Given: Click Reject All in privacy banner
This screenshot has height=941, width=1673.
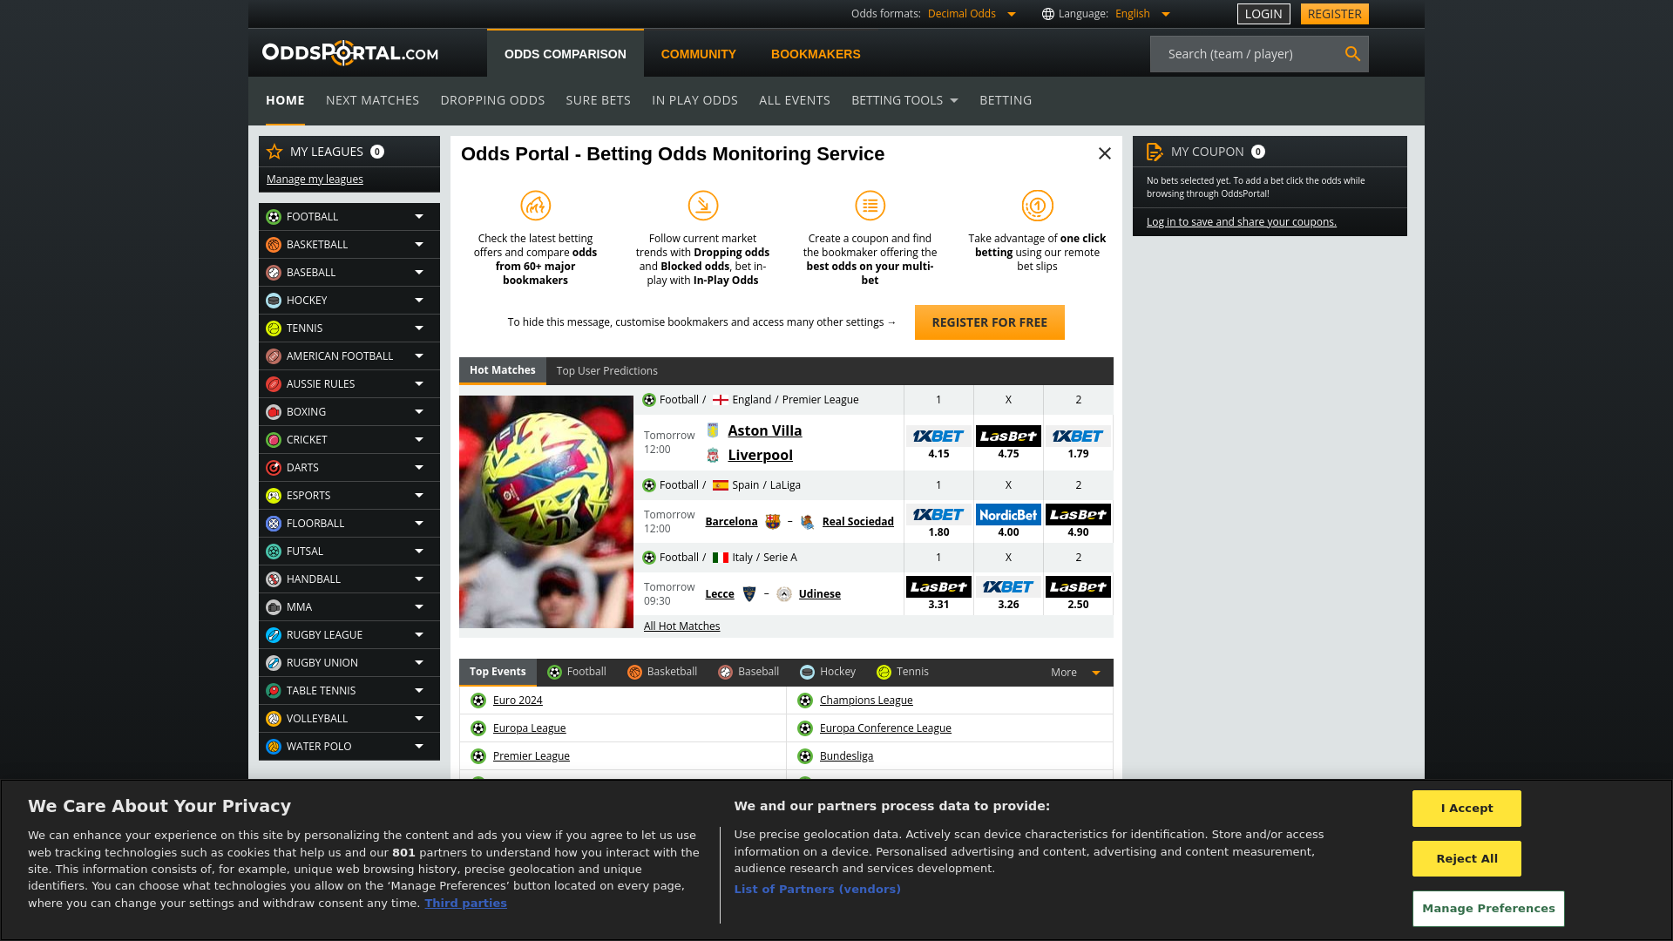Looking at the screenshot, I should click(x=1466, y=859).
